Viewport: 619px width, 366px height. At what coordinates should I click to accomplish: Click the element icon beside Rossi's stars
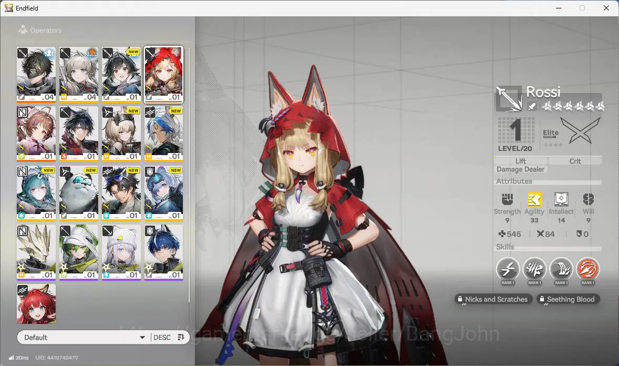(x=532, y=106)
